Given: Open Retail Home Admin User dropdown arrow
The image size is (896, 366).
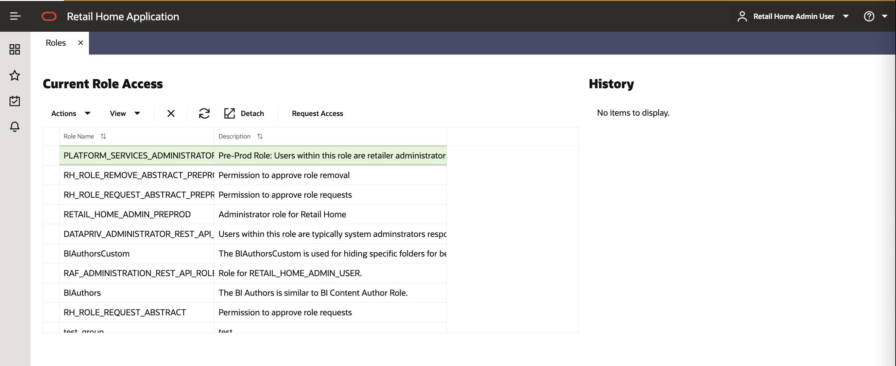Looking at the screenshot, I should 846,16.
